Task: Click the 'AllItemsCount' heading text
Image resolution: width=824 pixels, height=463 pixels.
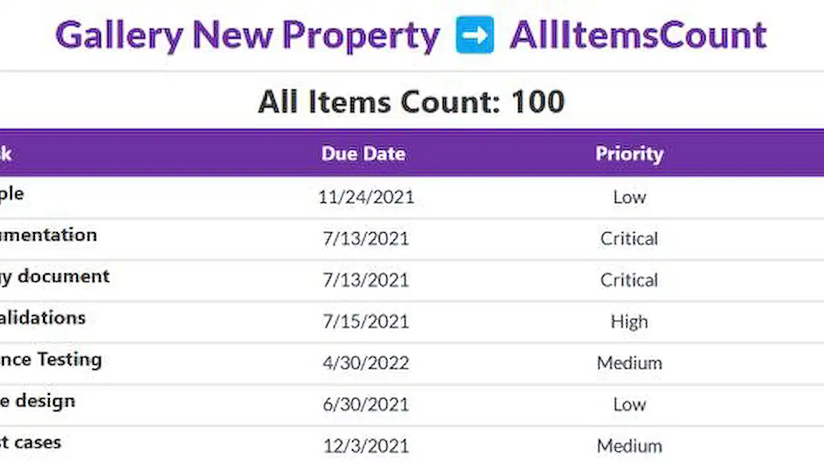Action: pos(638,35)
